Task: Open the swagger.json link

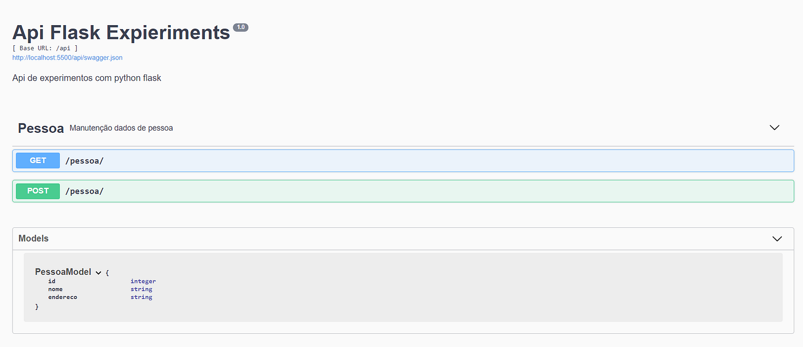Action: 67,57
